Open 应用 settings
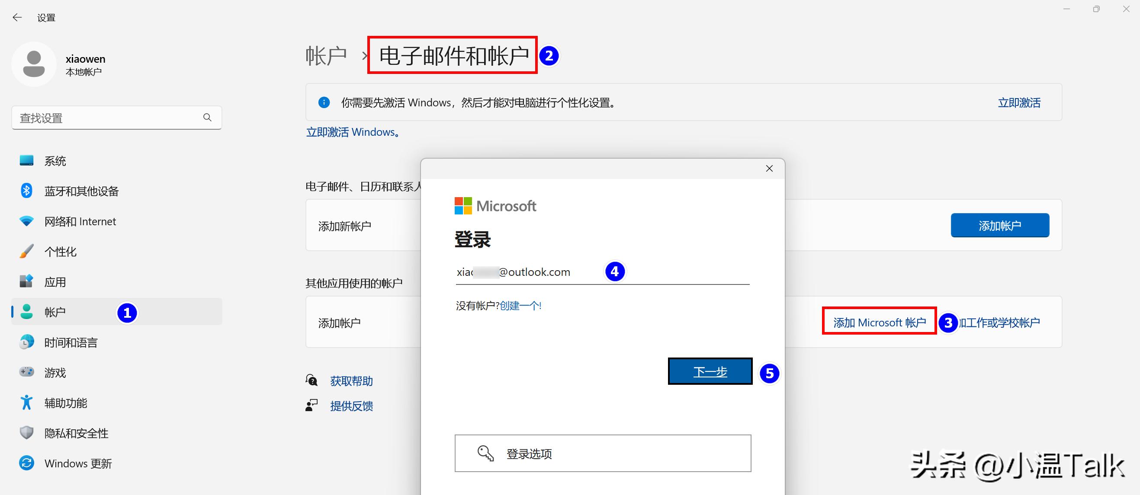 (117, 281)
